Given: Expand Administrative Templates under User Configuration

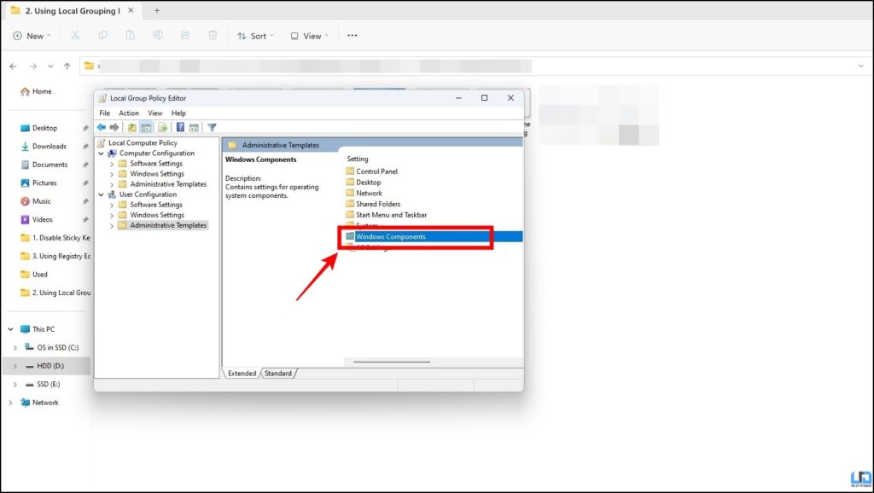Looking at the screenshot, I should [x=112, y=226].
